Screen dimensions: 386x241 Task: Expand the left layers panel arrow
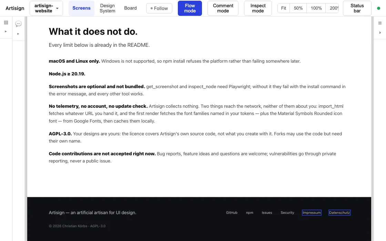(6, 31)
